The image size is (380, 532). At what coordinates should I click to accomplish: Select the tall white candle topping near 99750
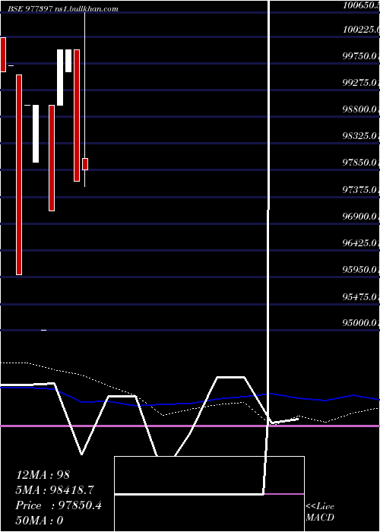point(60,78)
